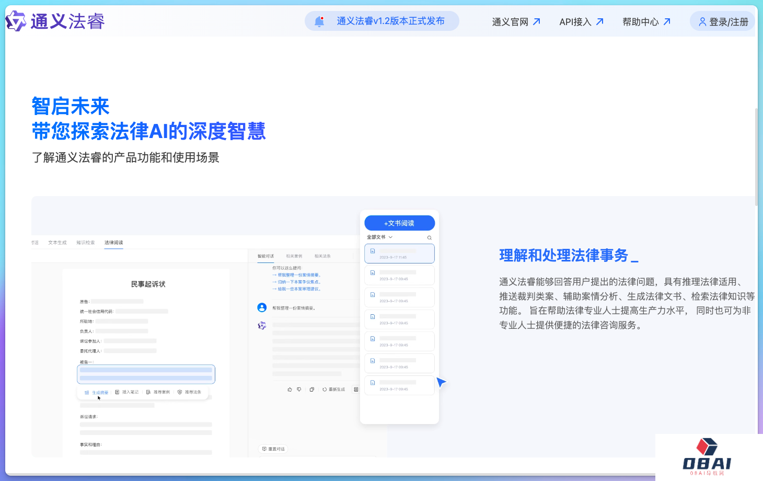Go to the API接入 link
This screenshot has width=763, height=481.
coord(581,22)
